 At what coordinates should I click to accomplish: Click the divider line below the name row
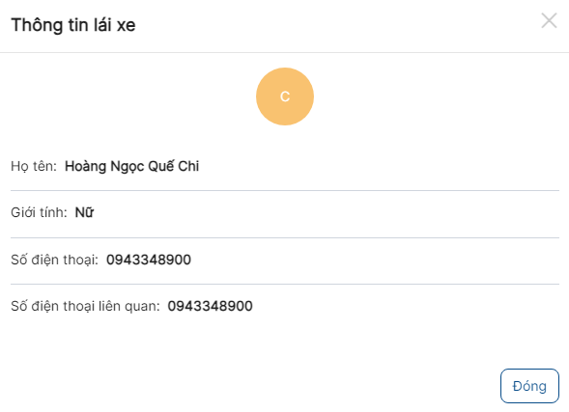click(x=285, y=190)
